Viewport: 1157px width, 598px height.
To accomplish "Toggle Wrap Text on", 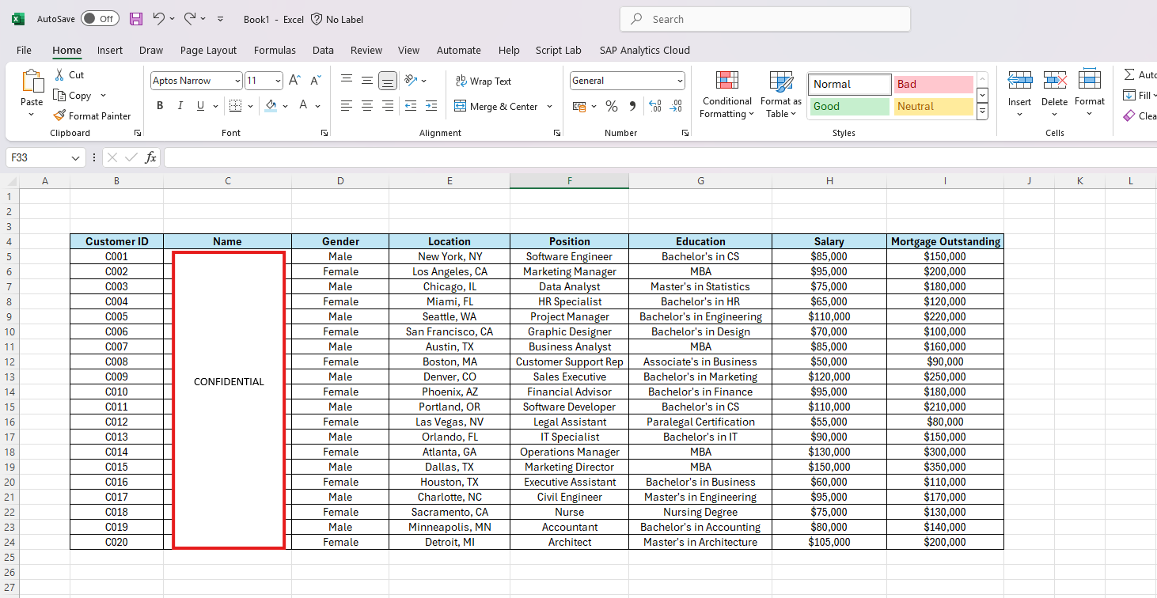I will coord(484,81).
